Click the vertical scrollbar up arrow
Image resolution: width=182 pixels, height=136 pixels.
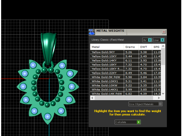tap(163, 46)
